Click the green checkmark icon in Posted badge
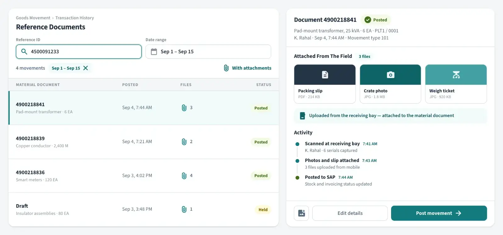The image size is (503, 235). pyautogui.click(x=368, y=20)
